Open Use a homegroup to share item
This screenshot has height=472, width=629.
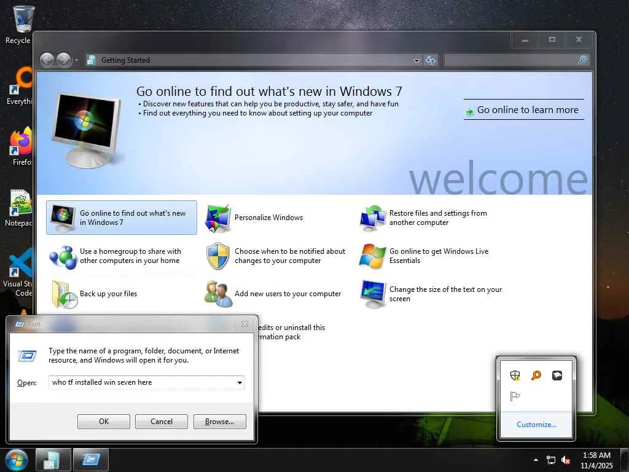click(x=122, y=256)
